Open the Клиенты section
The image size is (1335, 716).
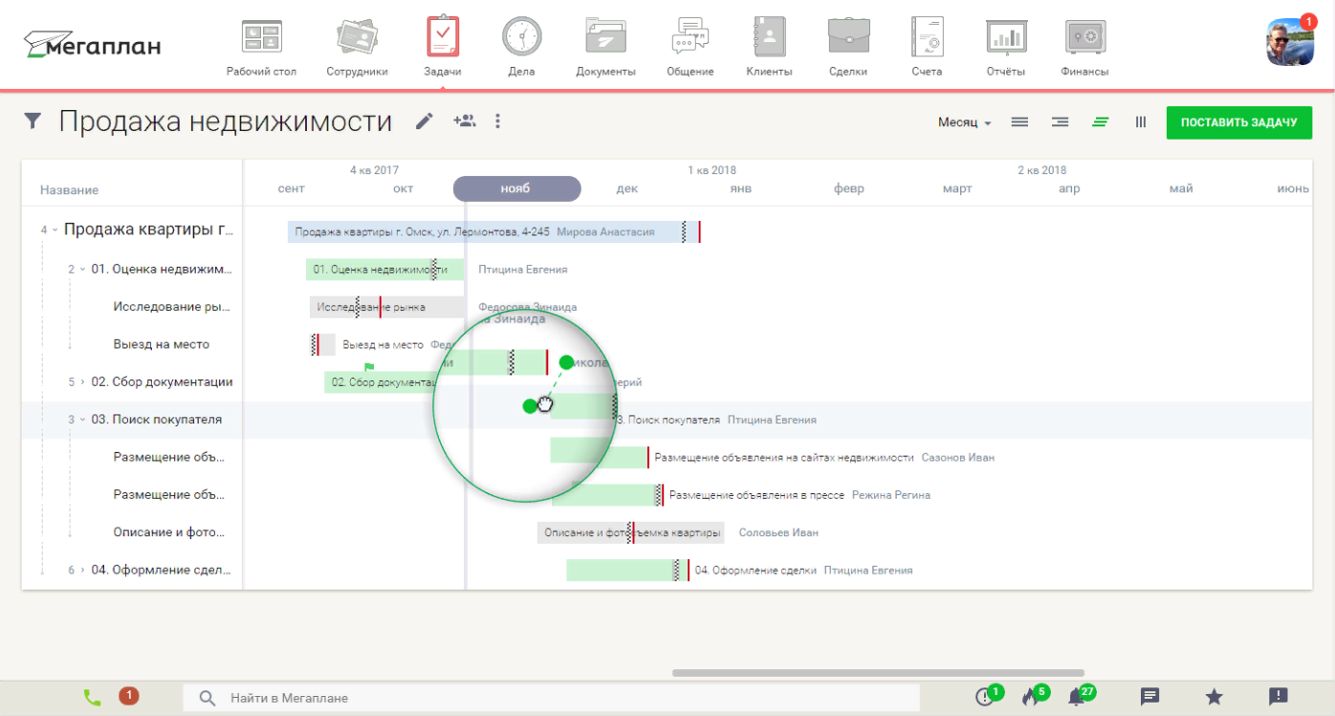[769, 47]
